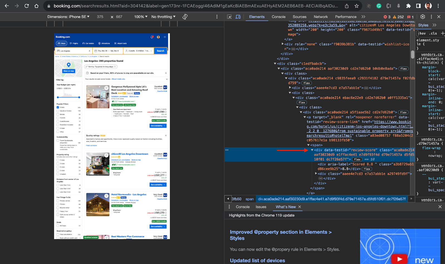
Task: Open the Issues drawer tab
Action: (261, 207)
